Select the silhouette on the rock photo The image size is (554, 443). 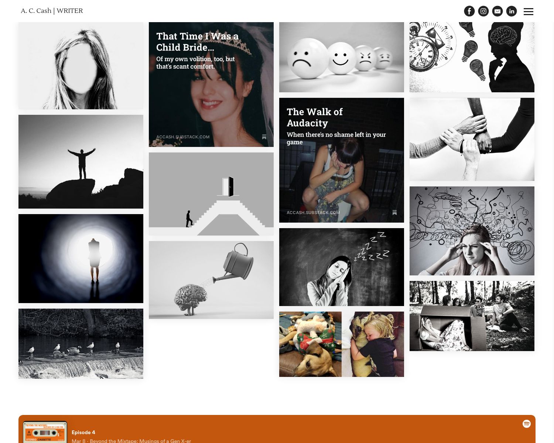click(81, 161)
